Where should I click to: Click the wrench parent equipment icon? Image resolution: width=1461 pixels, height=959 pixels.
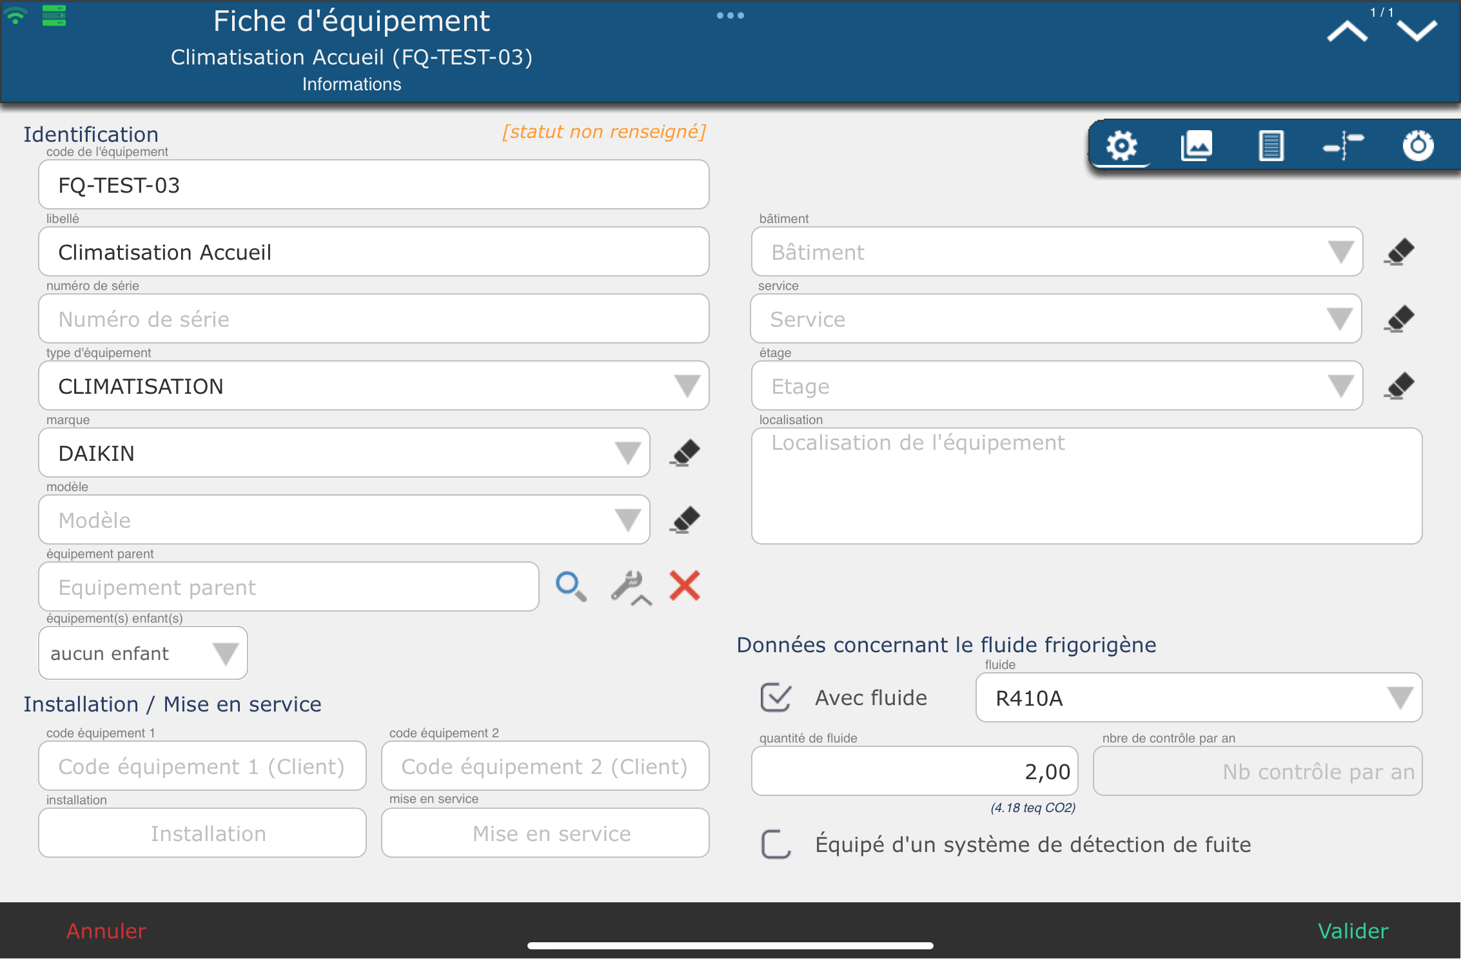tap(630, 586)
